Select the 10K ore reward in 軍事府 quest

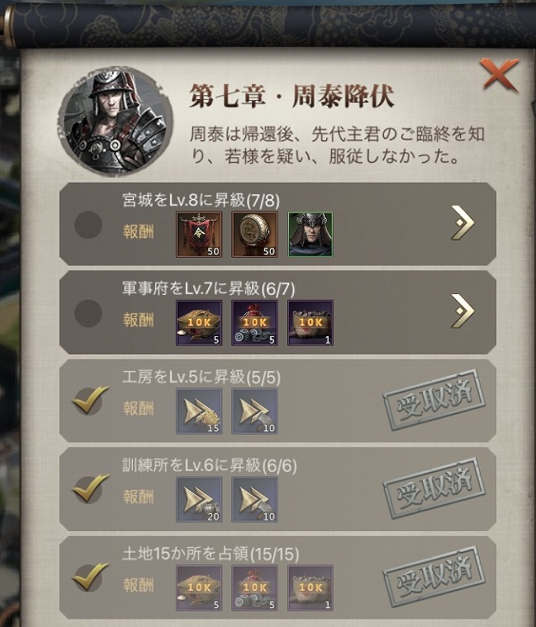click(311, 323)
